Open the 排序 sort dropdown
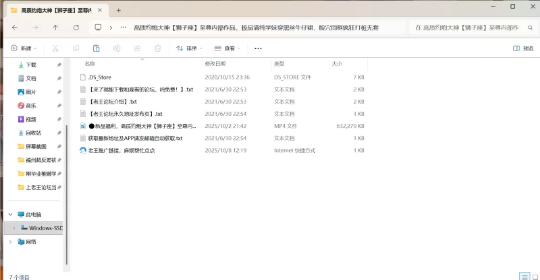 click(x=190, y=48)
